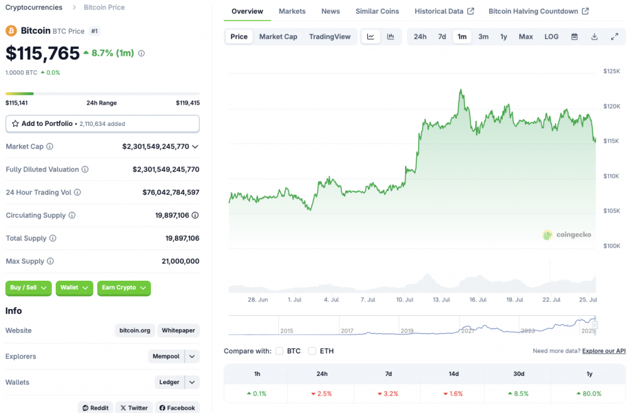Click the orange Bitcoin logo icon
The image size is (642, 413).
pyautogui.click(x=9, y=31)
